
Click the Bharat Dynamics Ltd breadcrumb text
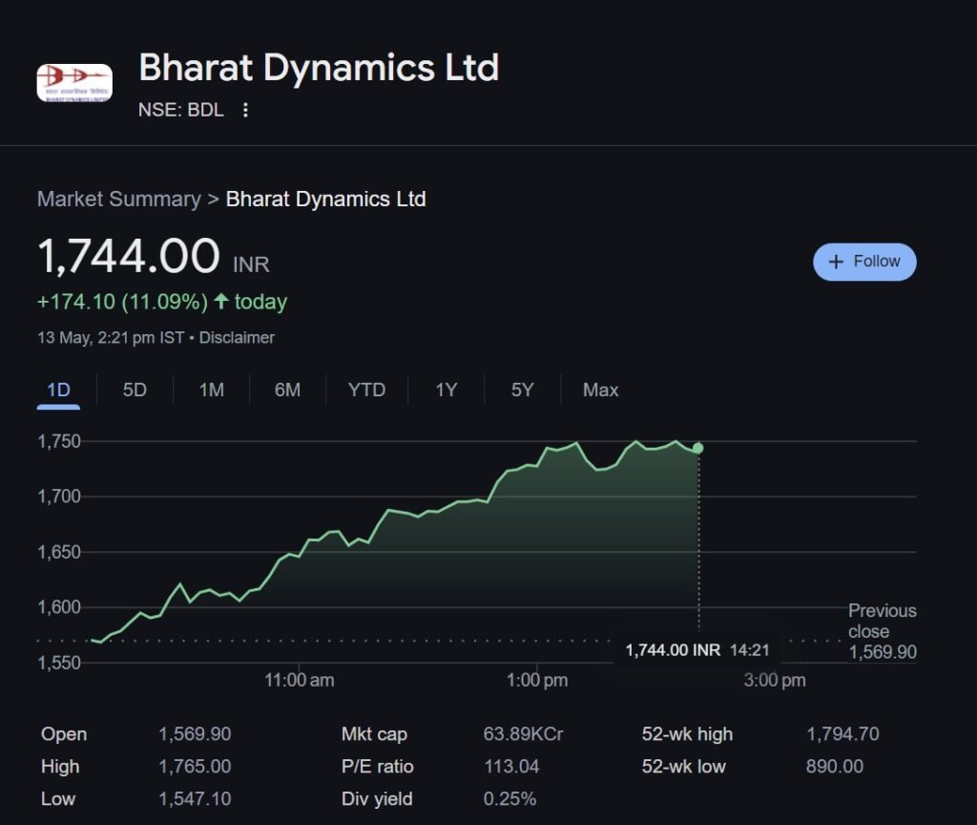[326, 199]
